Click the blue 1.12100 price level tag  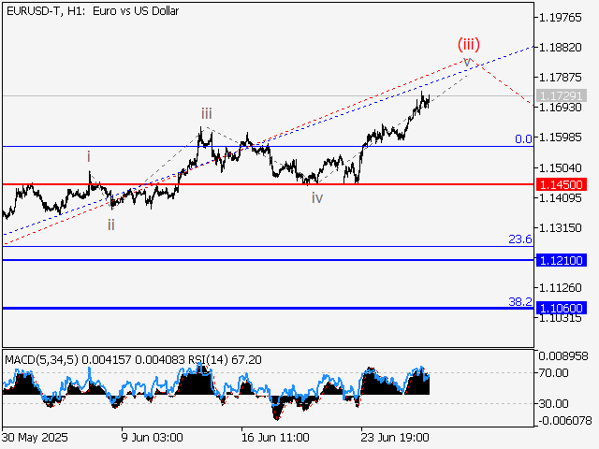pos(562,260)
